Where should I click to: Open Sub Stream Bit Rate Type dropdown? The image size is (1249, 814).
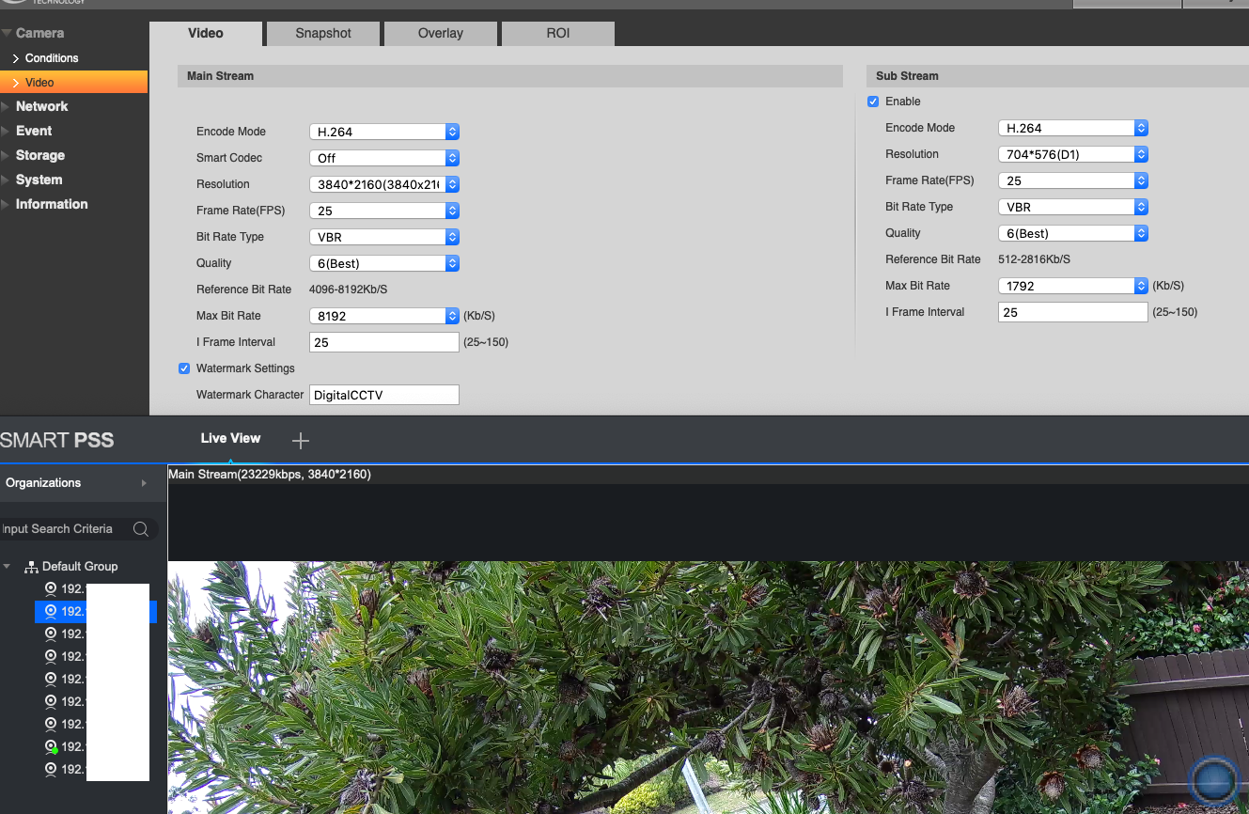click(x=1073, y=207)
